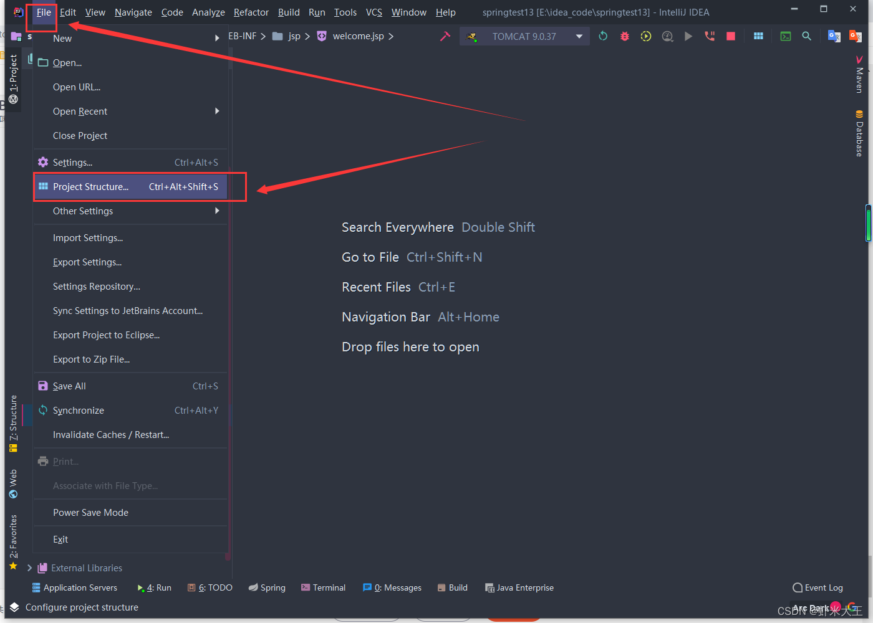This screenshot has width=873, height=623.
Task: Open Project Structure toolbar icon
Action: coord(758,36)
